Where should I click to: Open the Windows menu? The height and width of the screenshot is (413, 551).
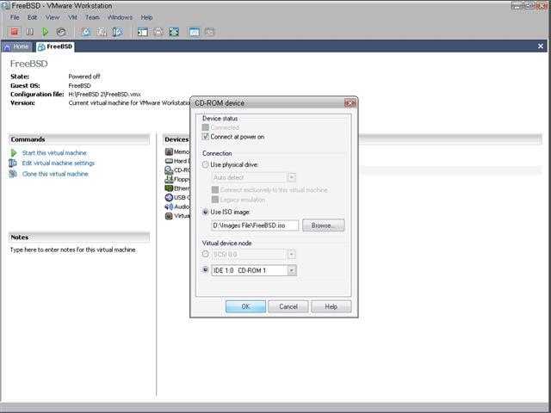[x=120, y=17]
